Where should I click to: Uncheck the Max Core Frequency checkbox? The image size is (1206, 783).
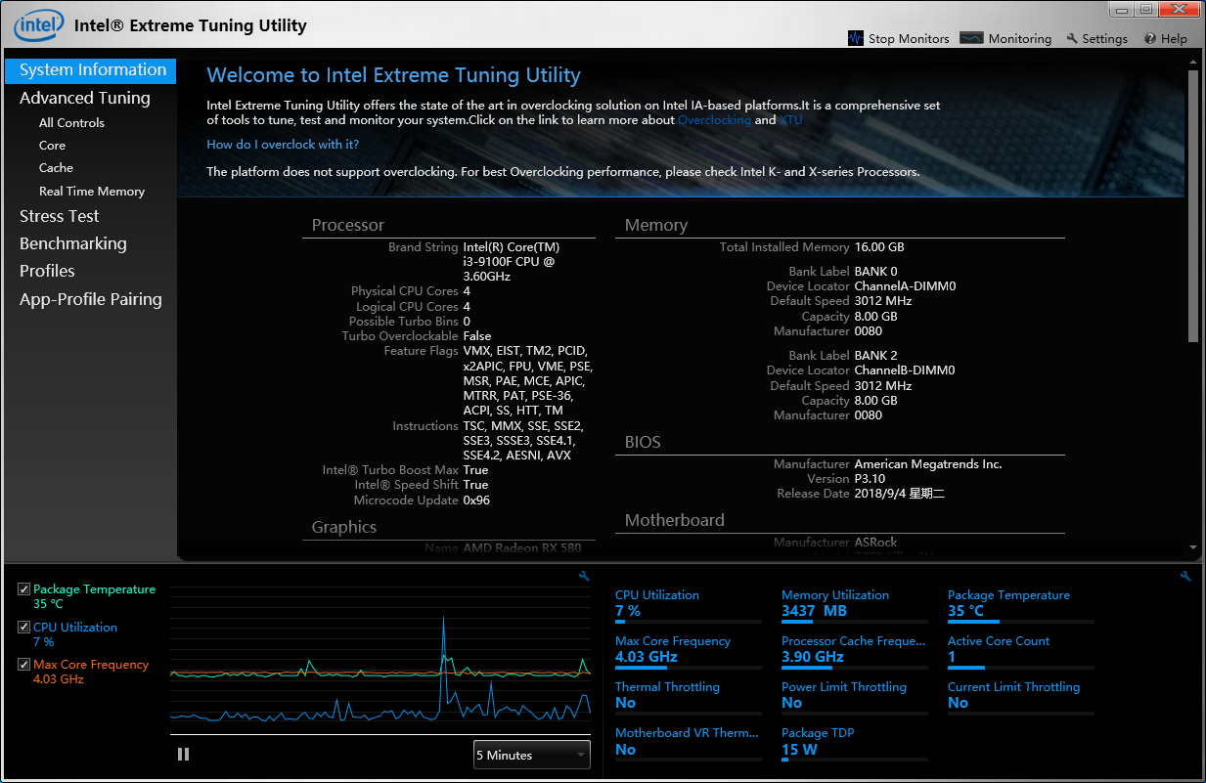pyautogui.click(x=24, y=665)
